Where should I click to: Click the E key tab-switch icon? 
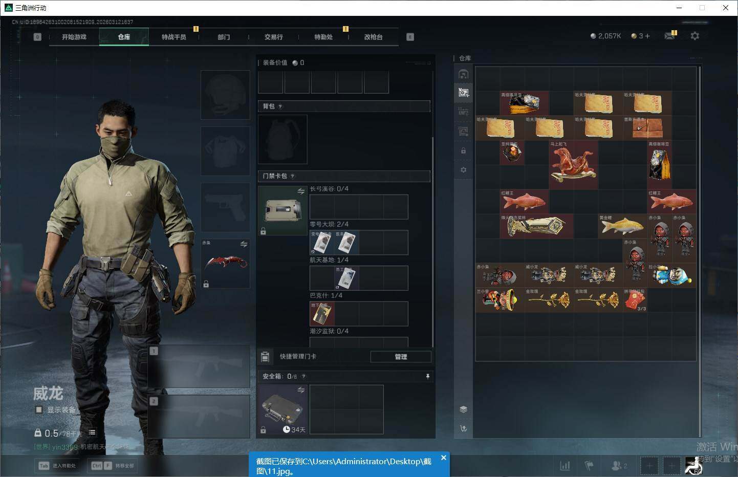[x=410, y=37]
